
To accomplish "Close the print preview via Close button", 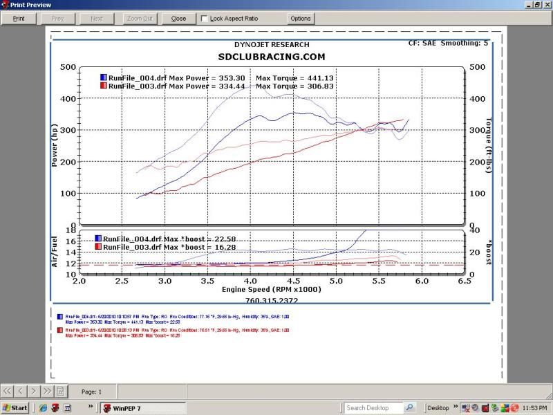I will point(178,19).
